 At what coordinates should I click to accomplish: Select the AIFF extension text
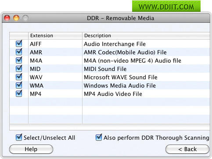(x=36, y=44)
